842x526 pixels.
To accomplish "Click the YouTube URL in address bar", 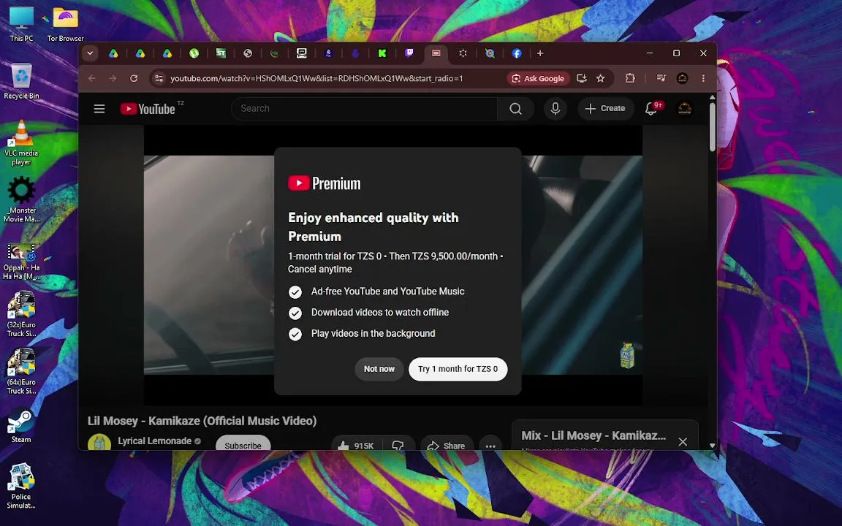I will click(x=316, y=78).
